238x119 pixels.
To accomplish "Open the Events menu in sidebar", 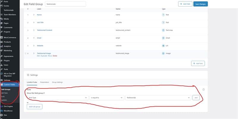I will [6, 6].
